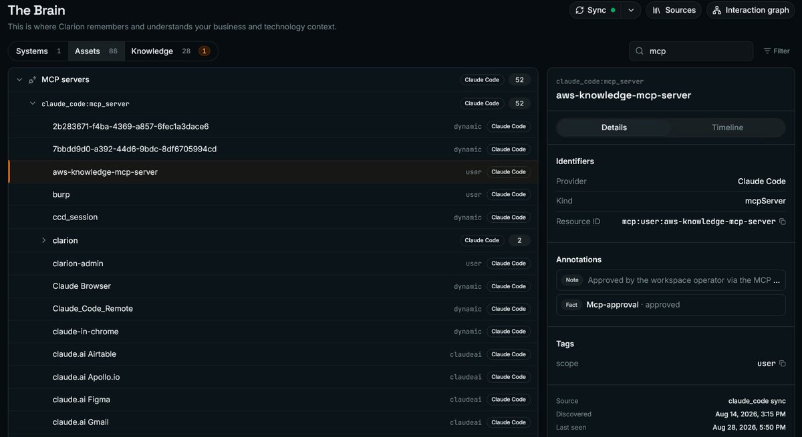Viewport: 802px width, 437px height.
Task: Copy the Resource ID value
Action: (783, 222)
